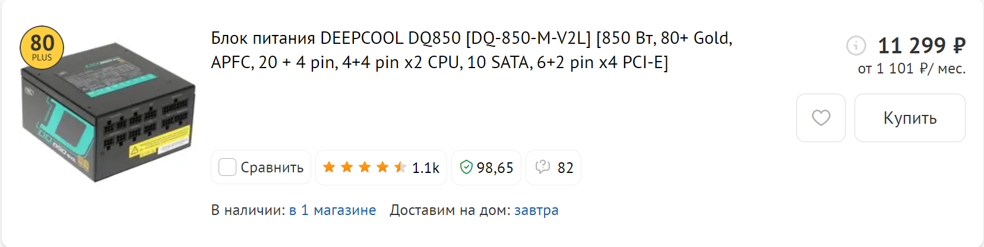Click the green shield reliability icon
The image size is (984, 247).
click(x=466, y=168)
